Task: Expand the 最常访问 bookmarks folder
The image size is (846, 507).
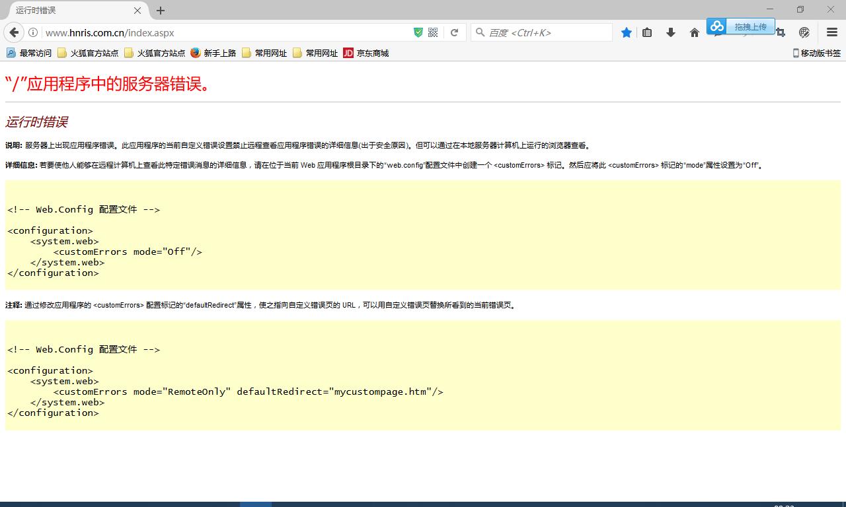Action: pyautogui.click(x=29, y=53)
